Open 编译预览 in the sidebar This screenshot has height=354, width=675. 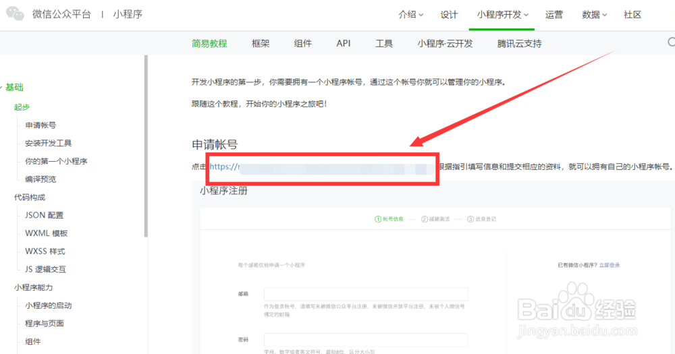[40, 179]
